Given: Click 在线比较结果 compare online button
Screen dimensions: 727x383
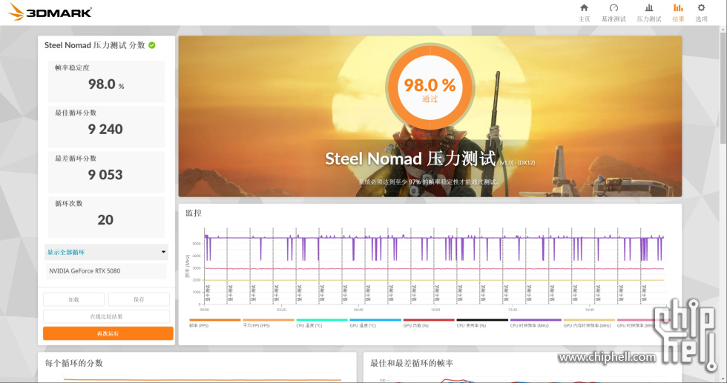Looking at the screenshot, I should tap(106, 316).
